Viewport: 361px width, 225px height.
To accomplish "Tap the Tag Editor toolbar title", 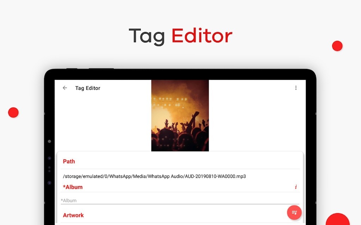I will click(x=88, y=88).
